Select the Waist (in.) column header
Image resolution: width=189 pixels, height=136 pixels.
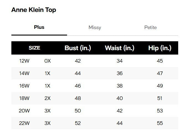click(119, 48)
